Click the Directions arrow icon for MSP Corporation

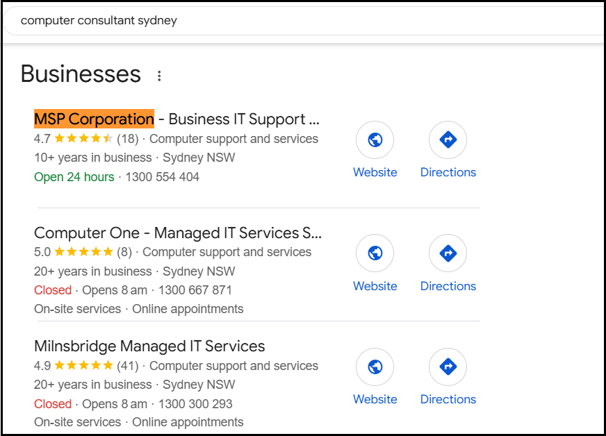[x=448, y=140]
